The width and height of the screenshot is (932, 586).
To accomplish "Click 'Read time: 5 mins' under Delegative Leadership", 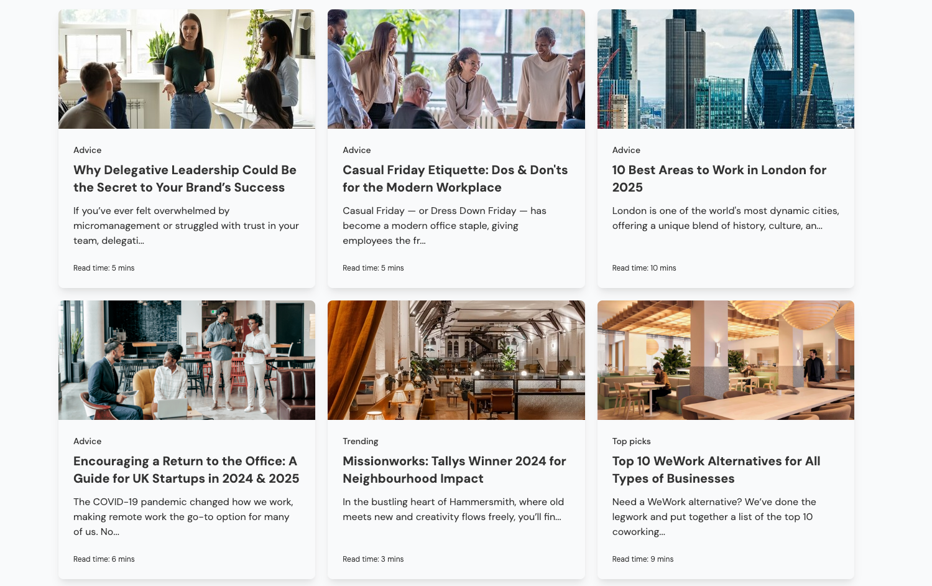I will [104, 268].
